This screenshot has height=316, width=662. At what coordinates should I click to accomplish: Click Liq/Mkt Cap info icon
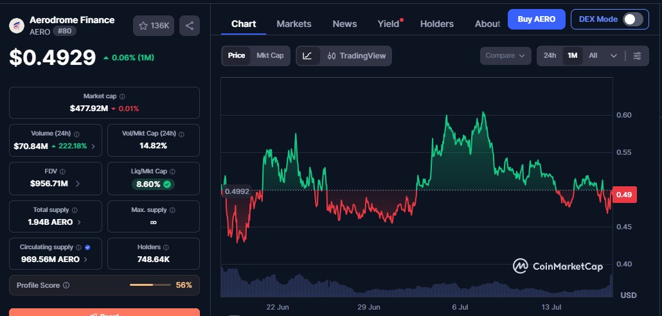pos(172,171)
